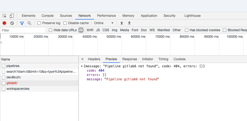The height and width of the screenshot is (121, 247).
Task: Click the code value 404
Action: 101,71
